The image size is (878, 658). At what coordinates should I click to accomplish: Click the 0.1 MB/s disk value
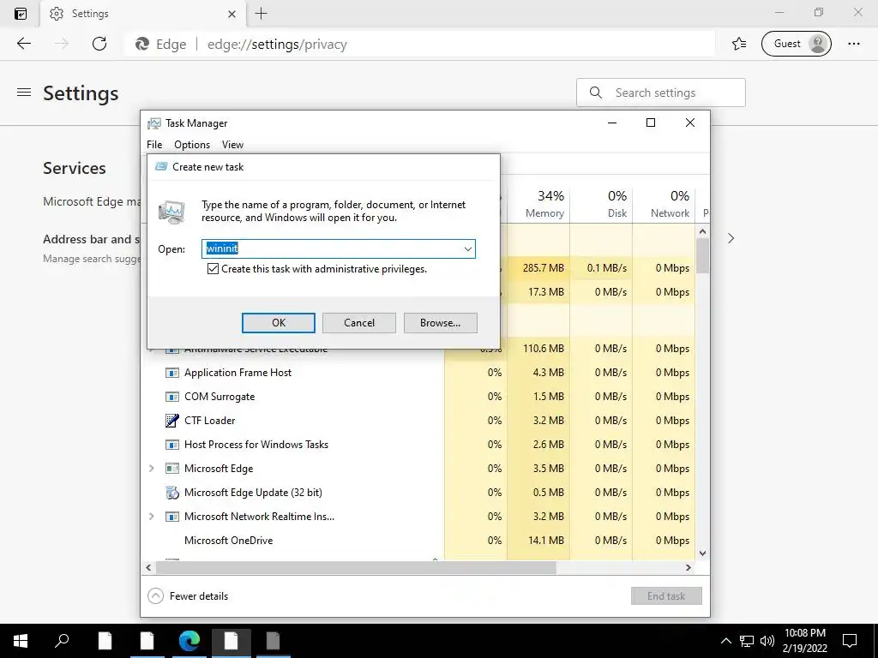click(x=607, y=268)
